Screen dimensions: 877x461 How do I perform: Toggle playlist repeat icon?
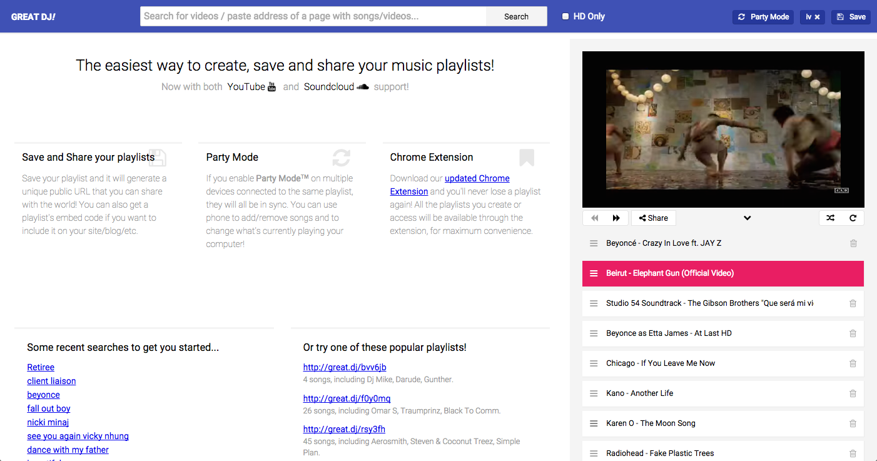coord(853,218)
